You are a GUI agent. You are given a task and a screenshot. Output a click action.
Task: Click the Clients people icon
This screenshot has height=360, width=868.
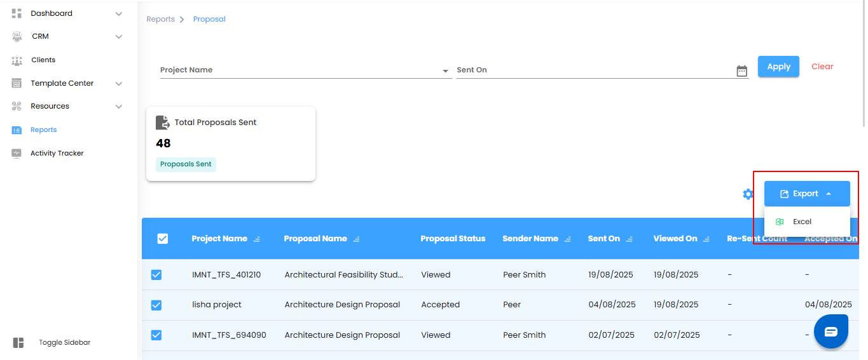pos(17,60)
